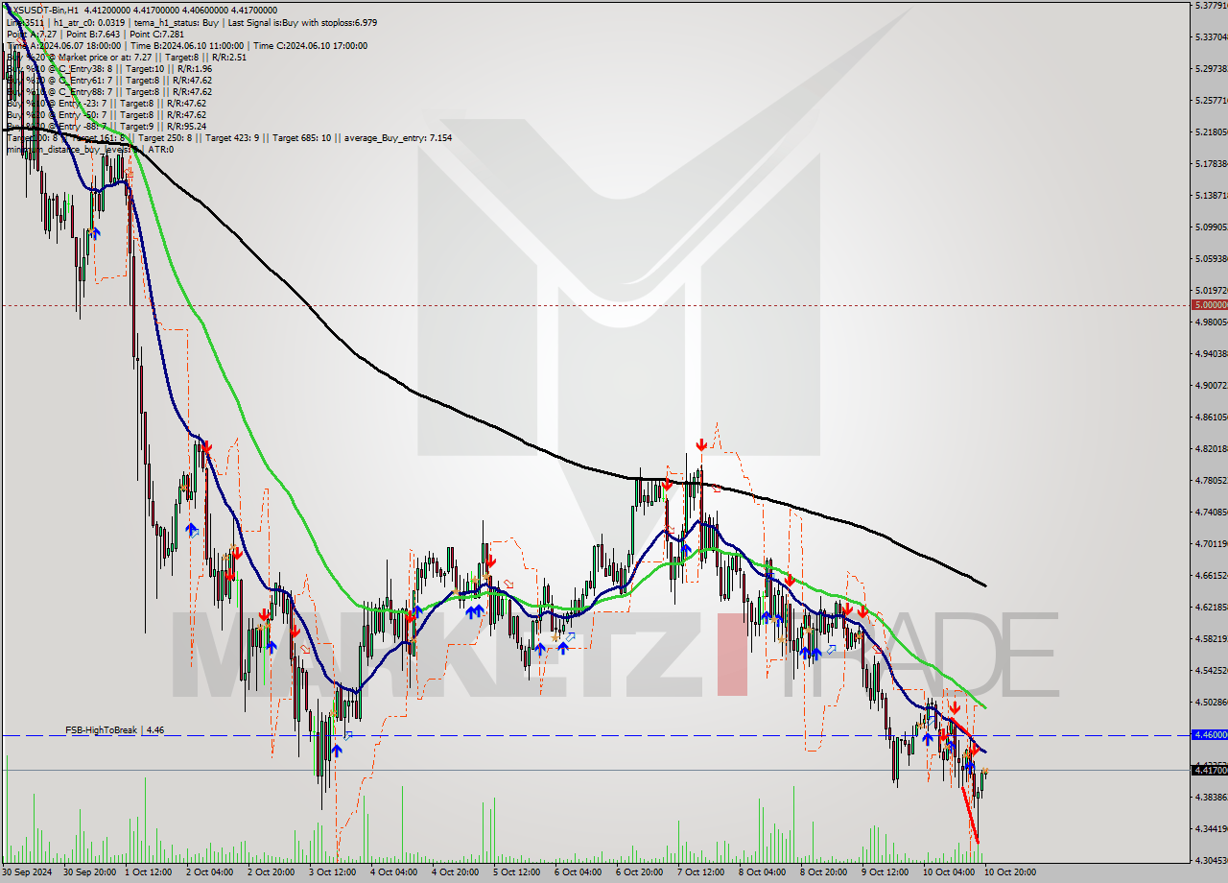Click the 5.37791 price axis label
1228x883 pixels.
click(1210, 5)
